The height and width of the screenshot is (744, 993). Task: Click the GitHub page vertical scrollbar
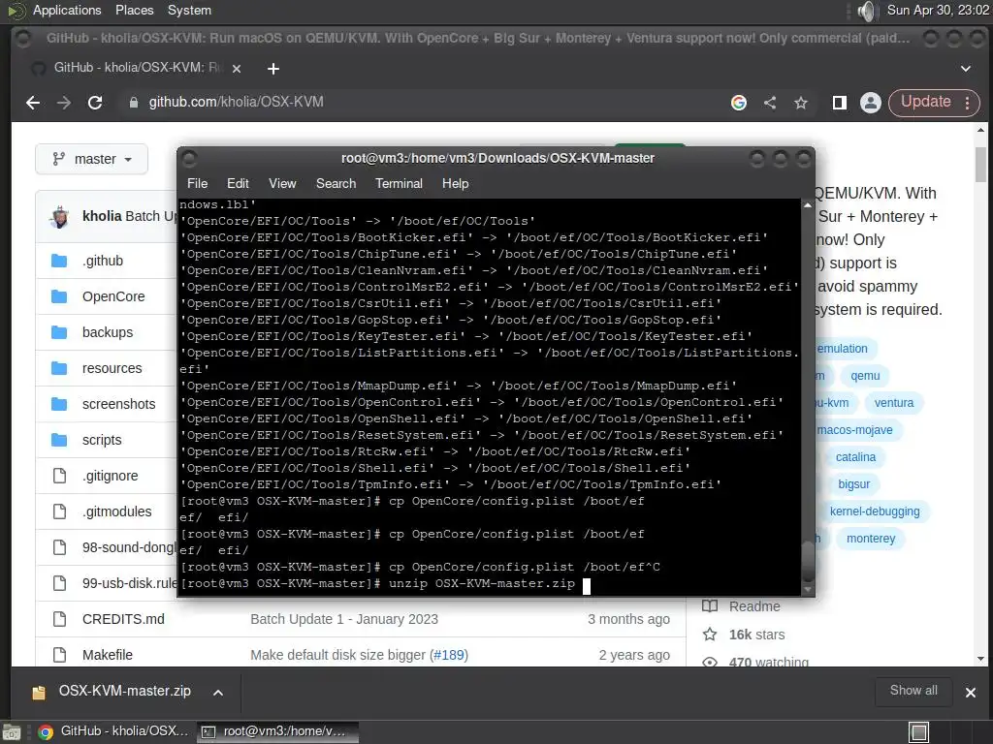981,164
